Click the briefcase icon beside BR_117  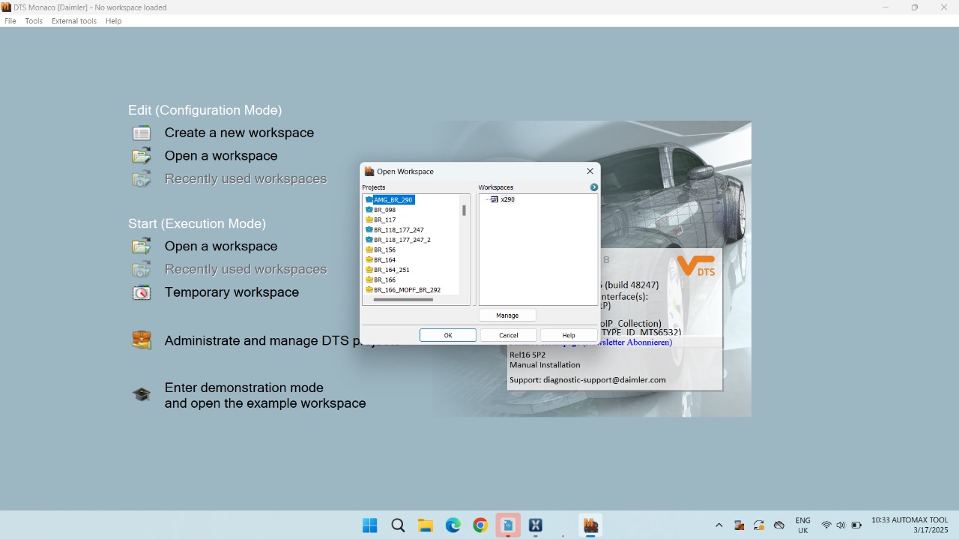tap(369, 220)
